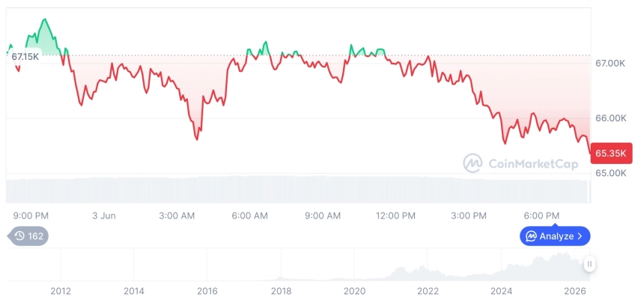Click the chevron arrow on Analyze
This screenshot has height=300, width=644.
(580, 236)
